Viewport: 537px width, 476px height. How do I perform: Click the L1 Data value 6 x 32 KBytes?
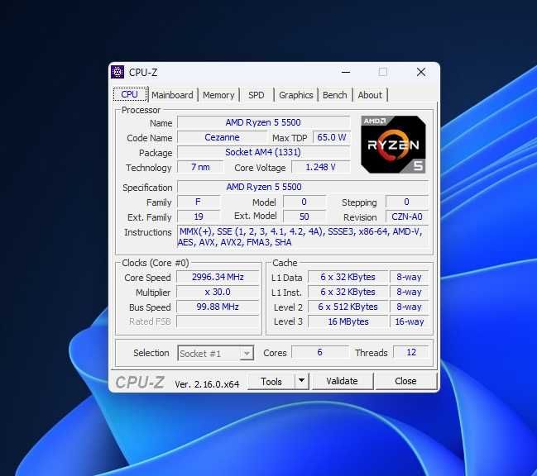pyautogui.click(x=348, y=277)
